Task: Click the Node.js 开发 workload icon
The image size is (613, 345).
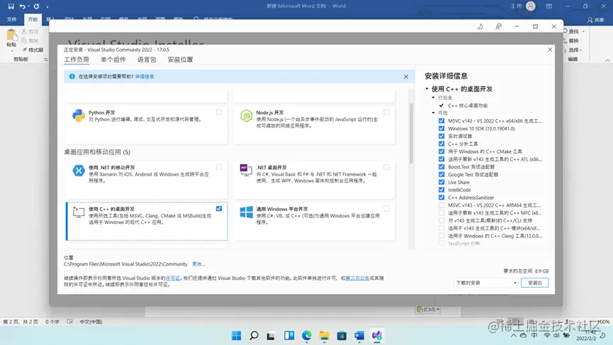Action: click(x=247, y=115)
